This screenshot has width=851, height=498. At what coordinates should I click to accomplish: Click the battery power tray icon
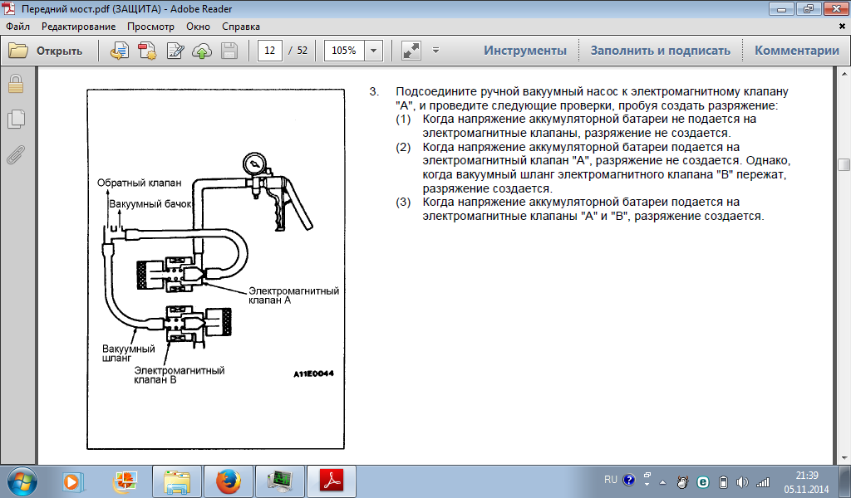(723, 481)
